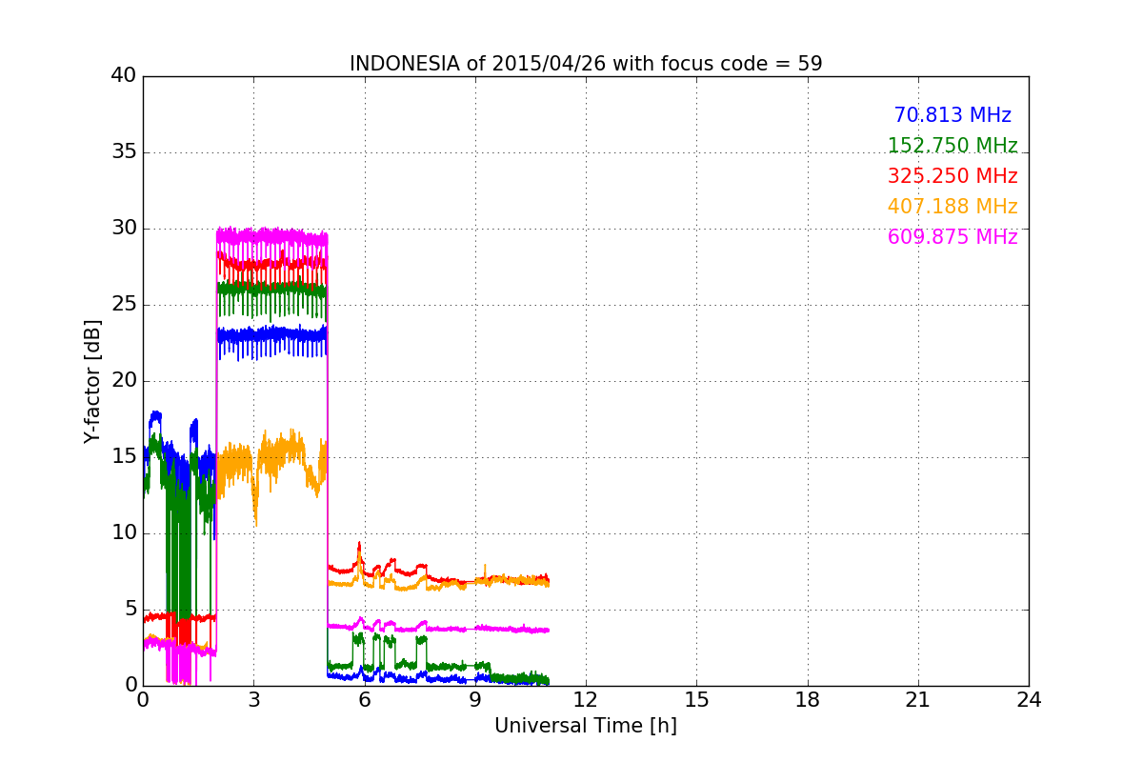Select the 609.875 MHz legend label
The height and width of the screenshot is (762, 1143).
pos(952,237)
